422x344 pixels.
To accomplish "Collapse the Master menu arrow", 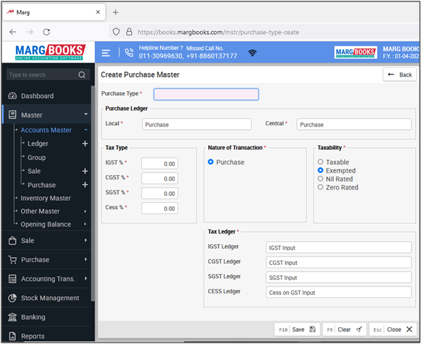I will point(86,115).
